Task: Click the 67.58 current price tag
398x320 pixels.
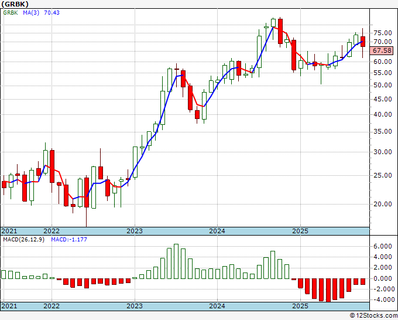Action: (382, 50)
